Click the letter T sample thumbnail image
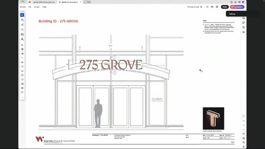This screenshot has width=265, height=149. (214, 118)
